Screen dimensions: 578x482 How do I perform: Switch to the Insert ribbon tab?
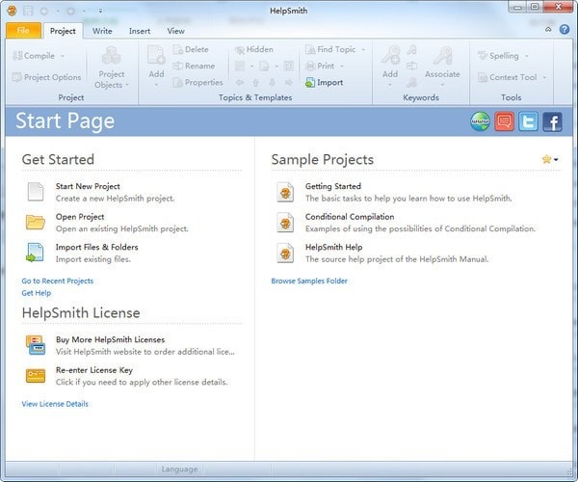pyautogui.click(x=139, y=31)
